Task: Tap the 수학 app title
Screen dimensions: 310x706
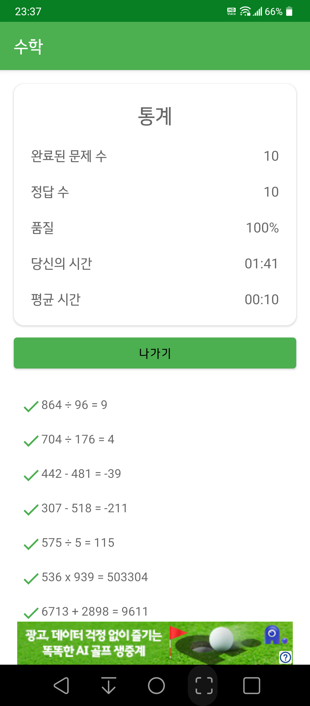Action: tap(29, 46)
